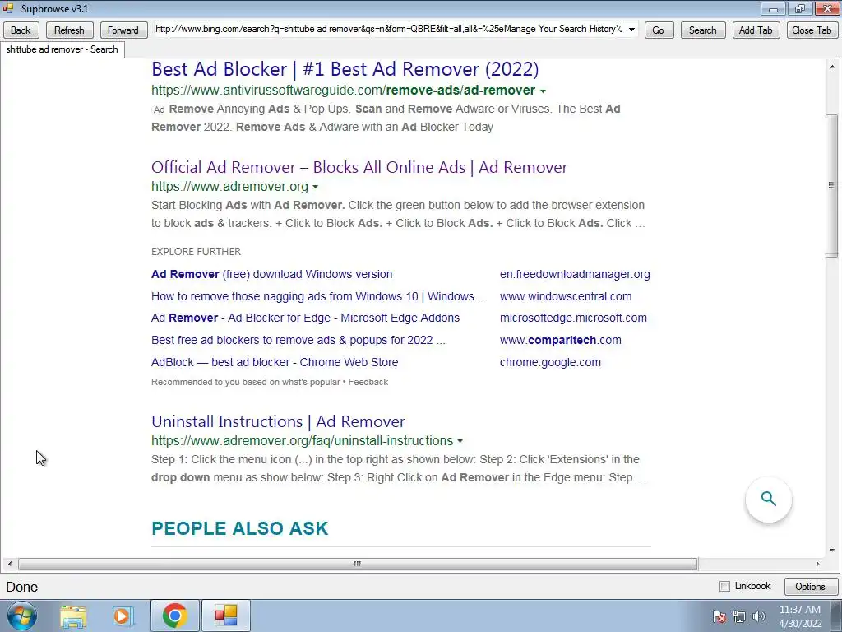Click the https://www.adremover.org green URL
842x632 pixels.
(230, 187)
